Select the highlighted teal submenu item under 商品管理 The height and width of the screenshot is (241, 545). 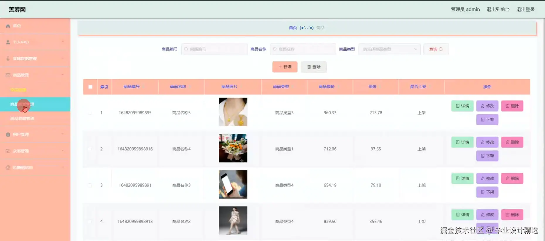(x=35, y=104)
